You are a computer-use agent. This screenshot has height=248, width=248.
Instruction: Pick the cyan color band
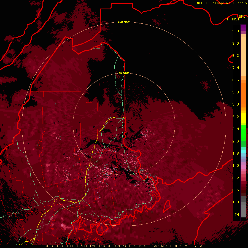(243, 152)
